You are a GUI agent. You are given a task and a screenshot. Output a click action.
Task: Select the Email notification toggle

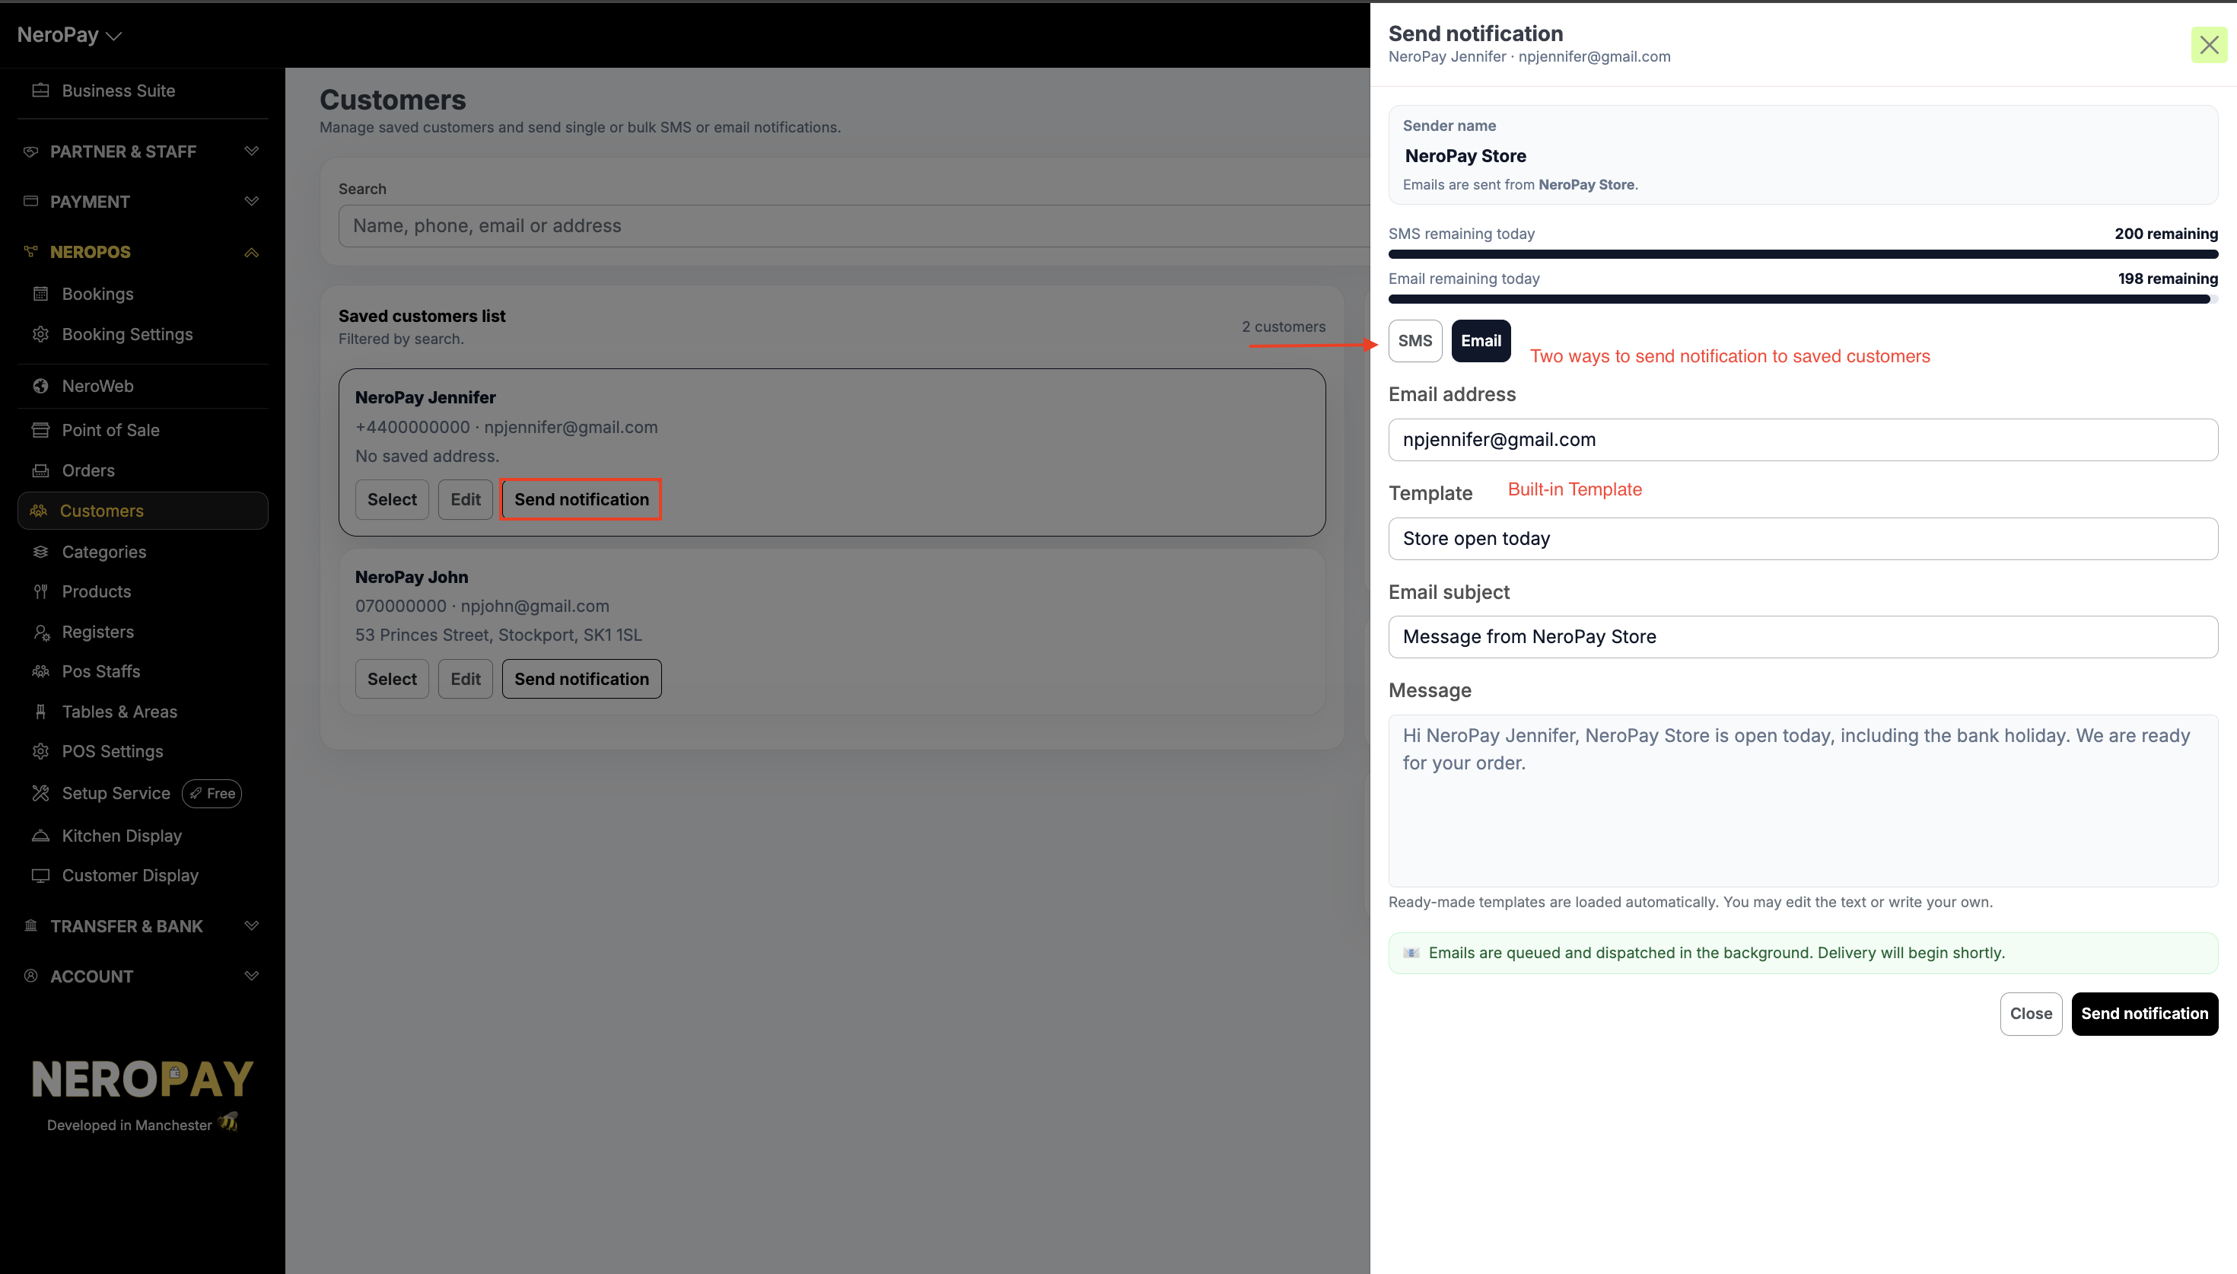tap(1480, 341)
